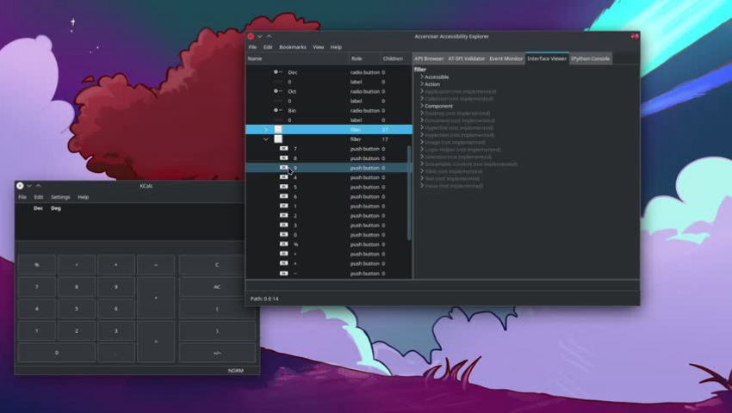
Task: Click the push button icon on tree row 6
Action: coord(283,196)
